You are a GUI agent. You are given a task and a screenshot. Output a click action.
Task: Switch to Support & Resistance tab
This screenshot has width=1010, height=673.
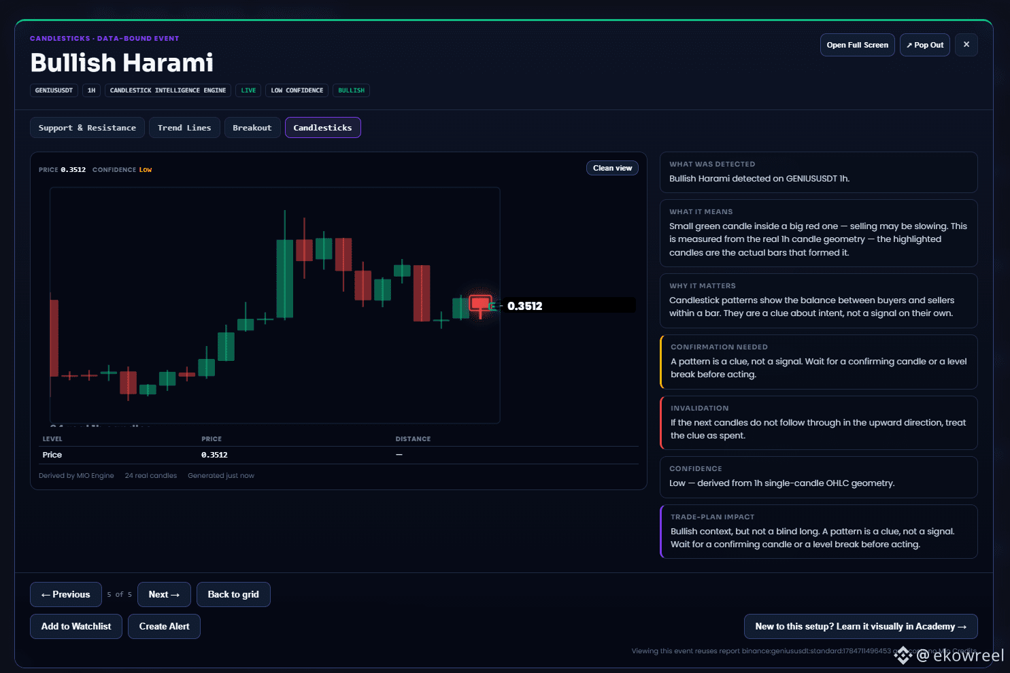pyautogui.click(x=87, y=128)
